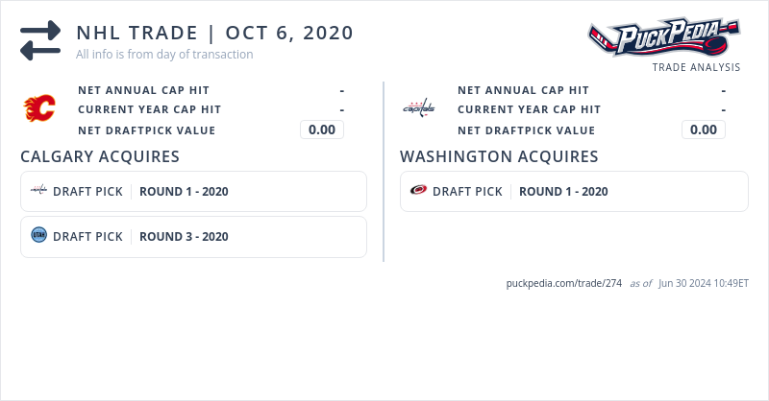Select Washington's Round 1 - 2020 draft pick card
This screenshot has width=769, height=401.
pos(574,191)
